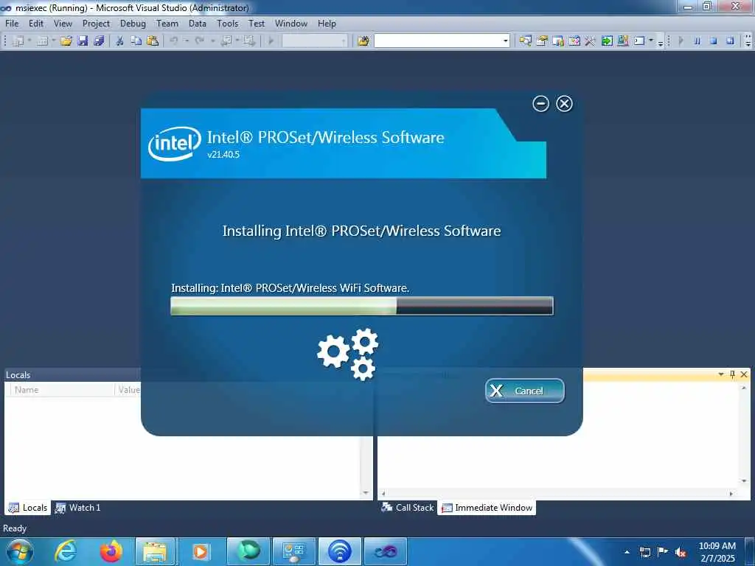Open Internet Explorer from the taskbar
This screenshot has height=566, width=755.
tap(66, 551)
